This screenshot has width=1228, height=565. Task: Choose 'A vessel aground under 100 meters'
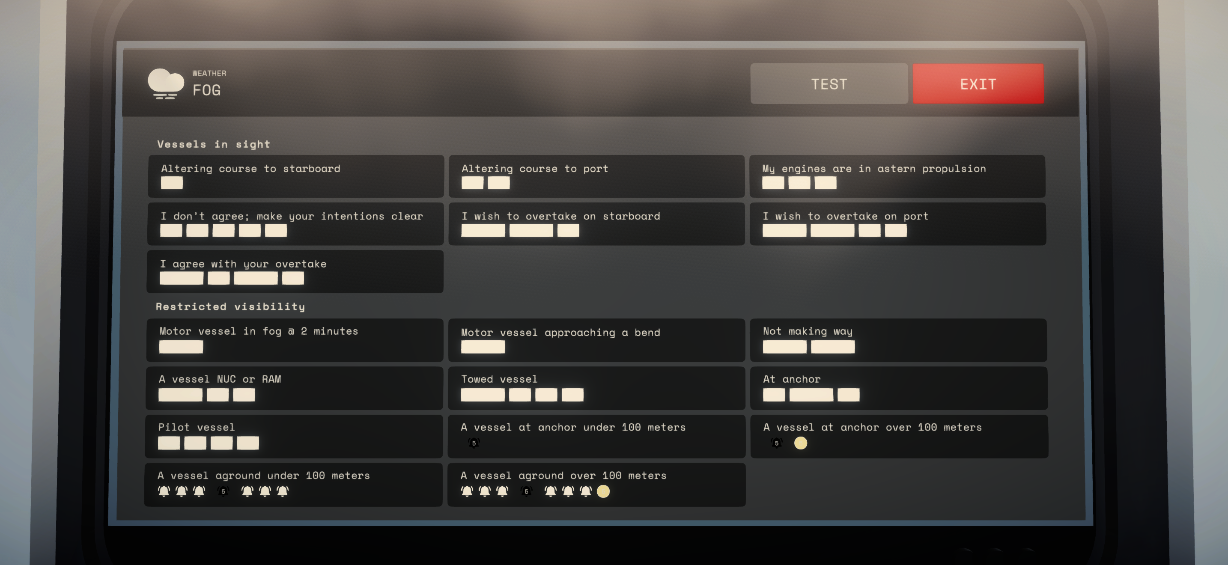(x=293, y=485)
